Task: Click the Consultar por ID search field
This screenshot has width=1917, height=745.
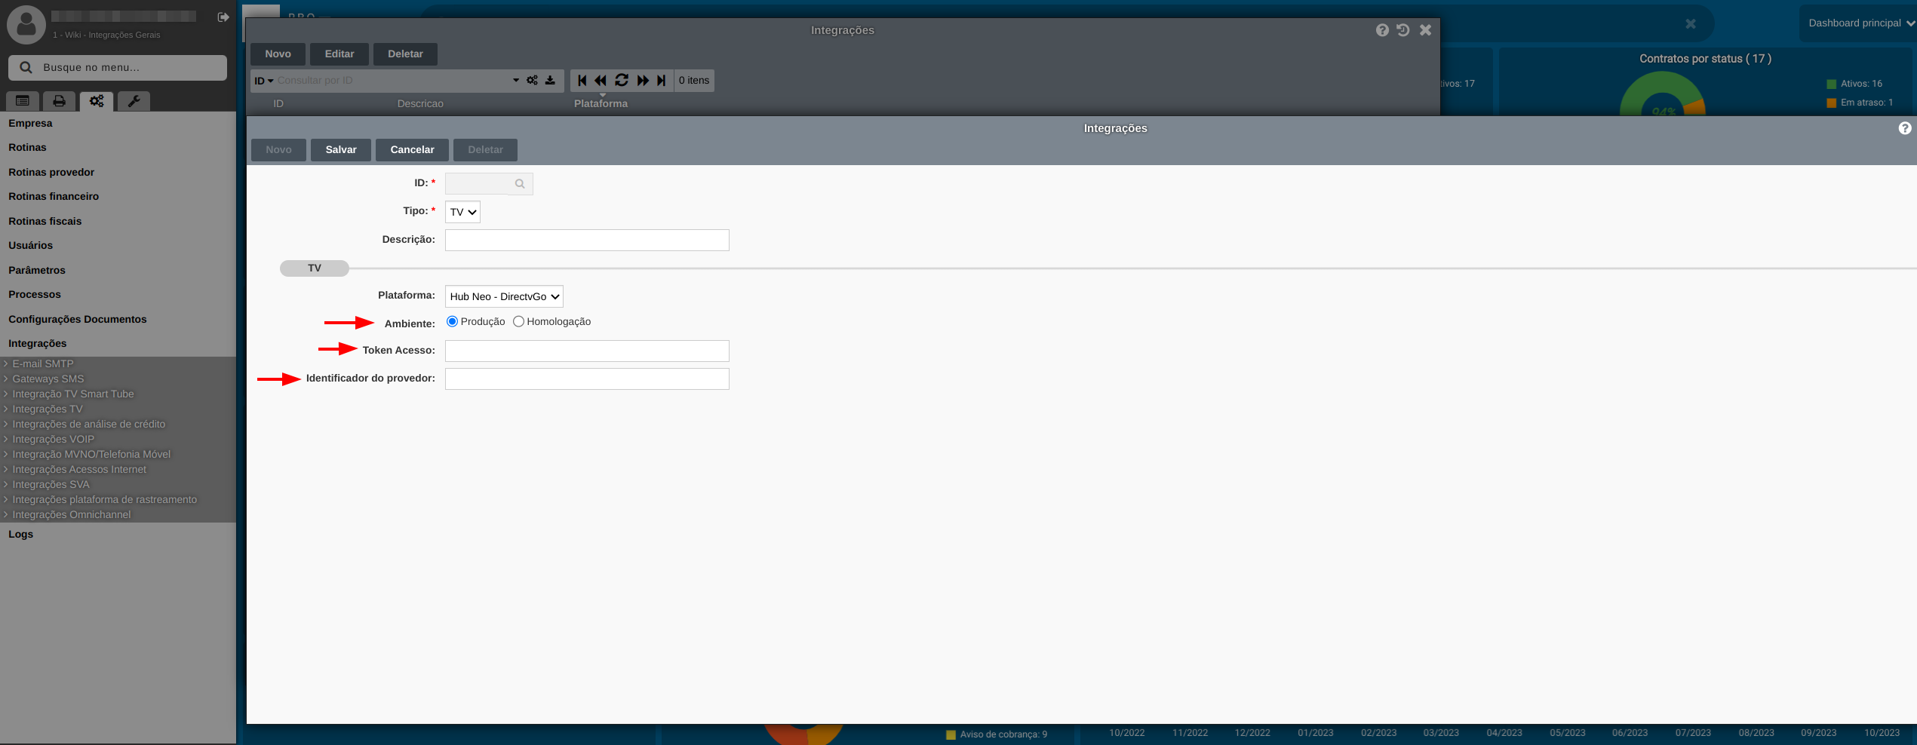Action: click(392, 80)
